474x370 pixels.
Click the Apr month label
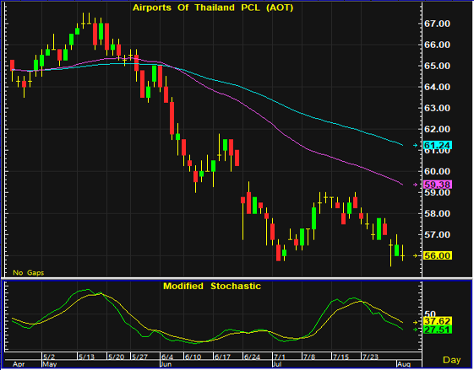click(19, 365)
